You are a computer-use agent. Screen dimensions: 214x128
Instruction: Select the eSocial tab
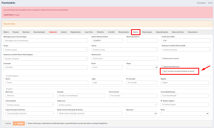point(64,32)
